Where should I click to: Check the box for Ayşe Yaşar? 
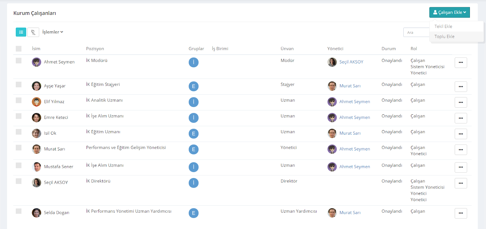19,84
